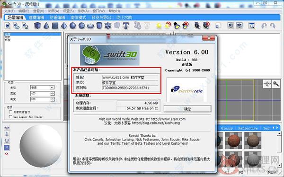Create a torus primitive

pos(90,26)
